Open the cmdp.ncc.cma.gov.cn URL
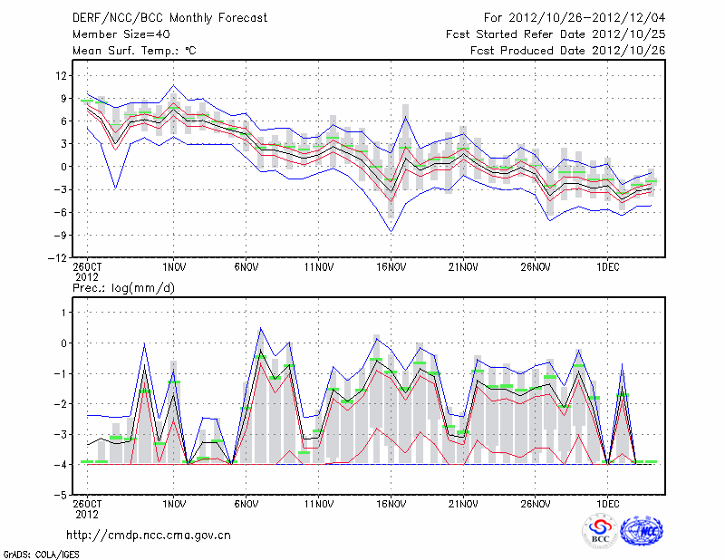This screenshot has width=725, height=560. (149, 536)
